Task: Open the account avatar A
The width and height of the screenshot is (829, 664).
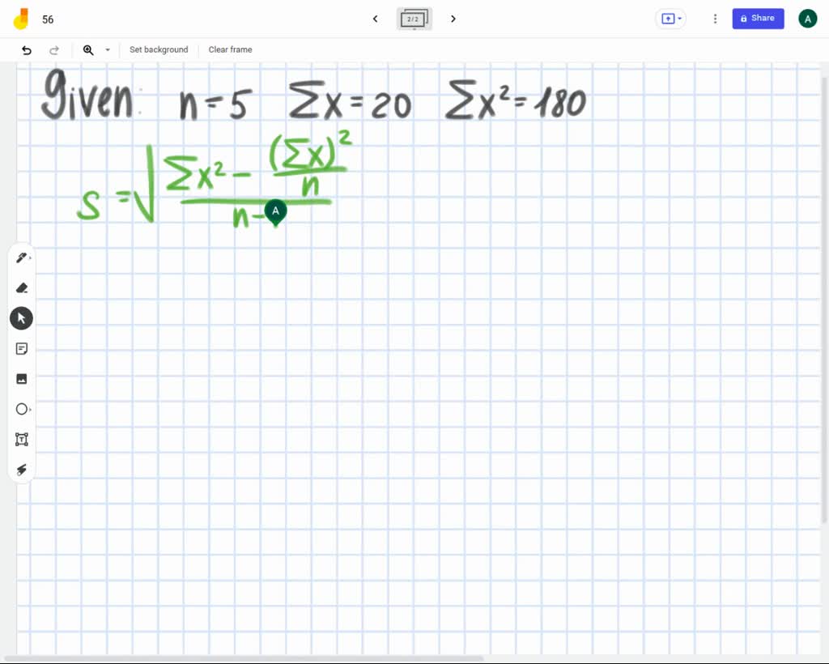Action: pos(807,18)
